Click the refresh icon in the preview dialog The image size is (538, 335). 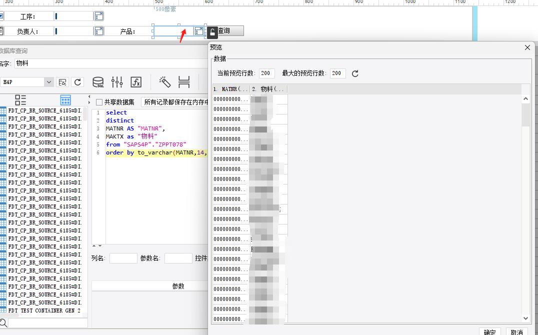[x=355, y=73]
